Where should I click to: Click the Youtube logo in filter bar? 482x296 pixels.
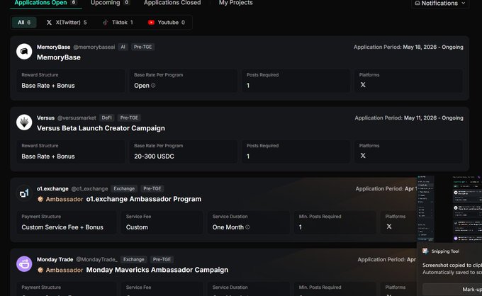click(151, 23)
